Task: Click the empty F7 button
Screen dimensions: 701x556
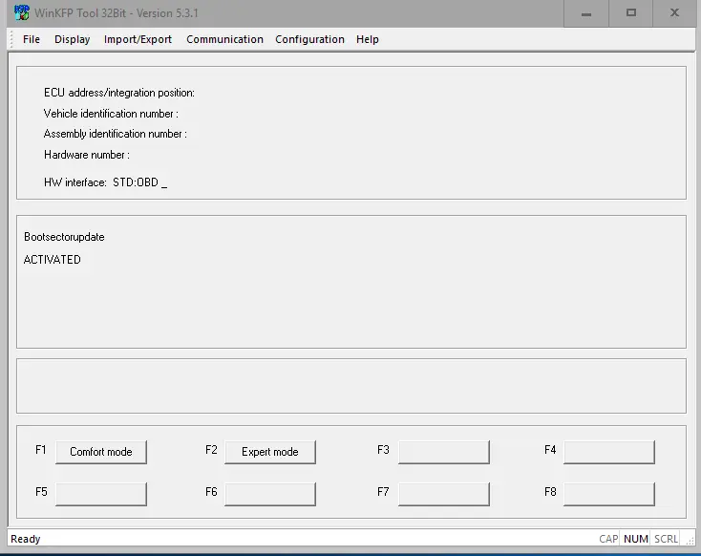Action: 444,494
